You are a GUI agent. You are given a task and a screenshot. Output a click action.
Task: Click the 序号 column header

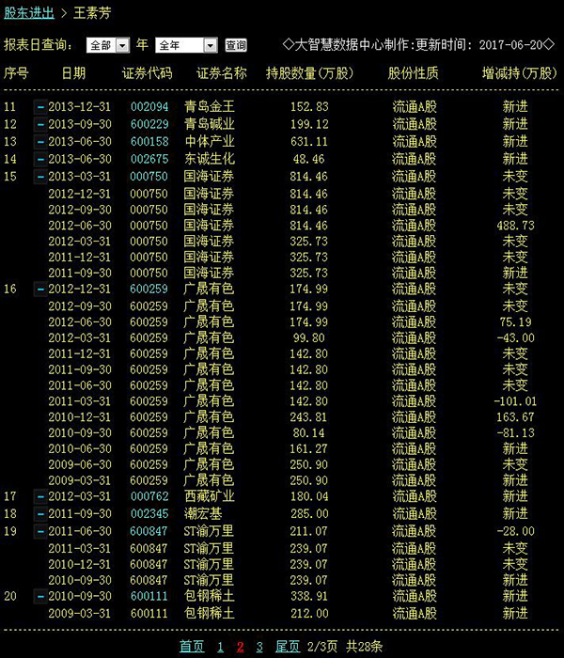pyautogui.click(x=16, y=73)
